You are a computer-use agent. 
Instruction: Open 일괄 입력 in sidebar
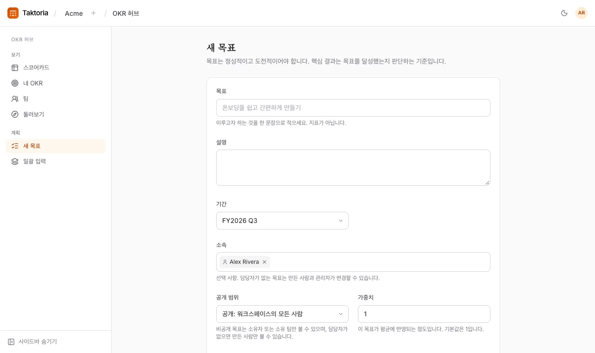coord(55,162)
